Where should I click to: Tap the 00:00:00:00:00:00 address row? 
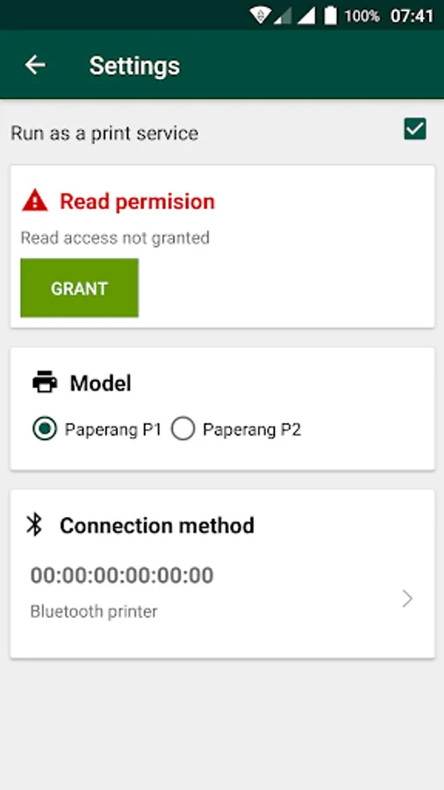(x=122, y=575)
